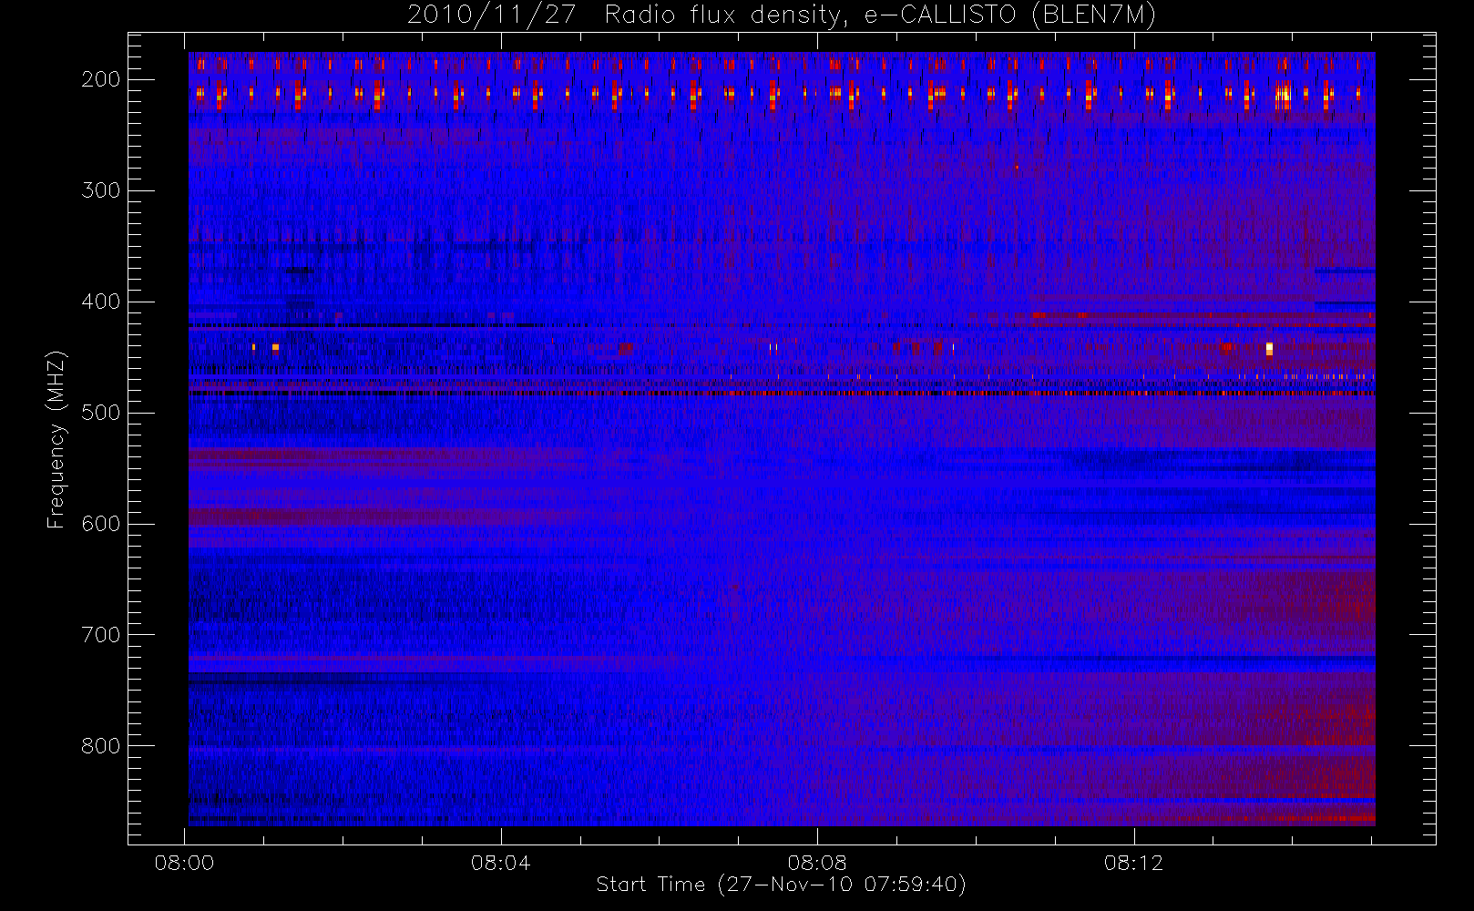Click the time axis label '08:00'
Image resolution: width=1474 pixels, height=911 pixels.
click(184, 863)
